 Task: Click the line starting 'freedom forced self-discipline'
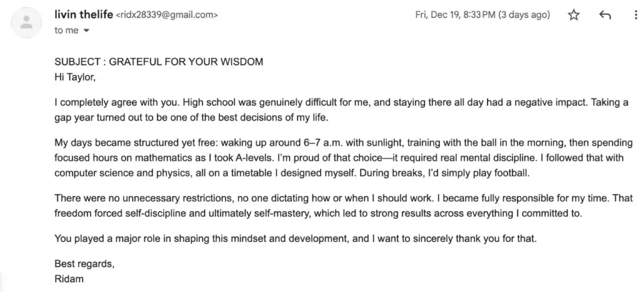click(x=318, y=213)
